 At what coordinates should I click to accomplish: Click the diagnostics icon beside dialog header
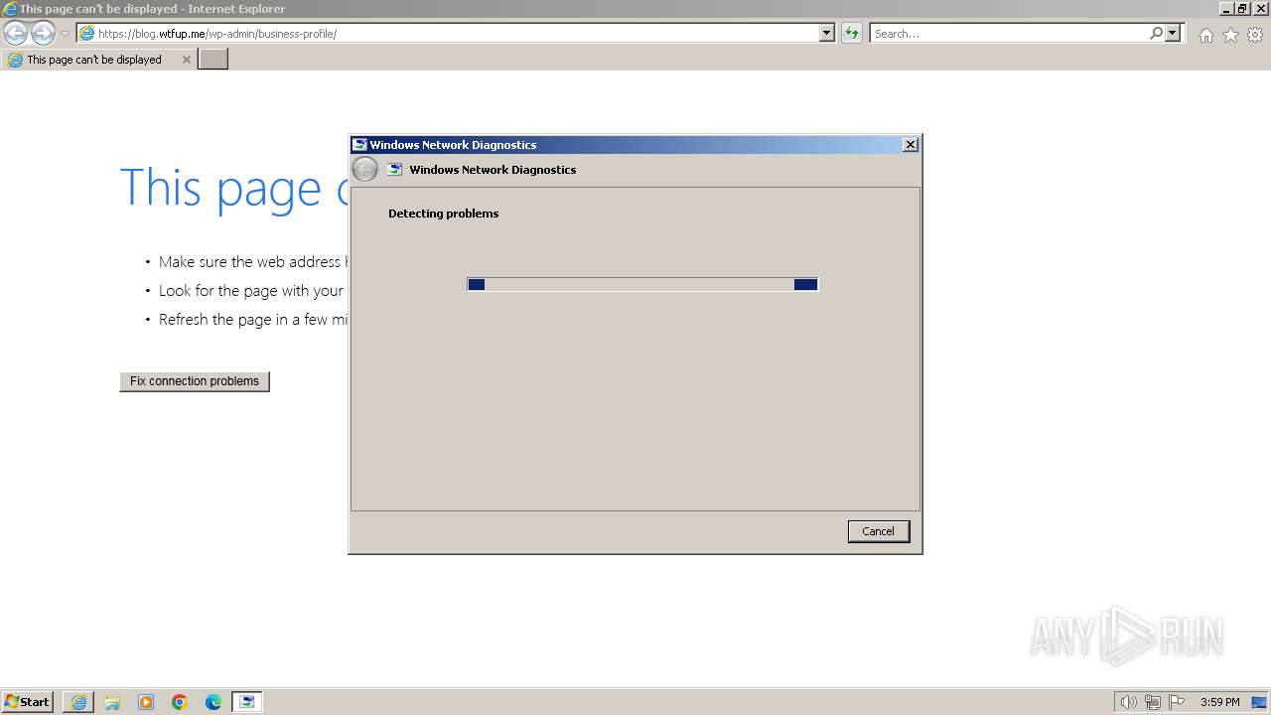[394, 170]
